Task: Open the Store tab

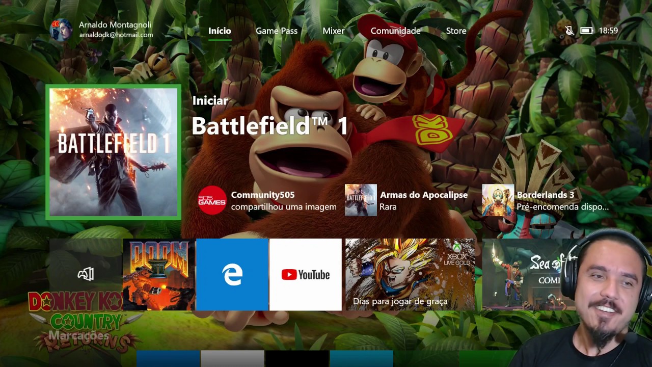Action: 456,31
